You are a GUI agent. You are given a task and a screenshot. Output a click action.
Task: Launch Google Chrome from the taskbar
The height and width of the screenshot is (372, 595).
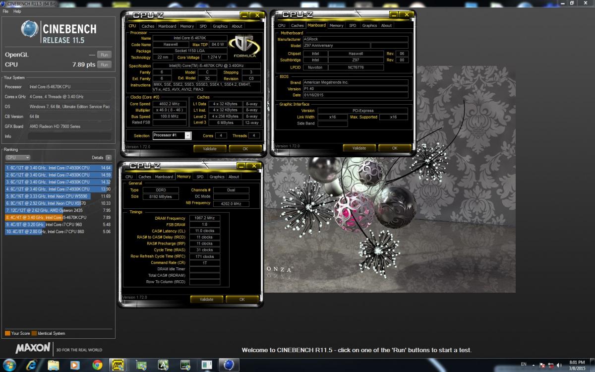(97, 365)
